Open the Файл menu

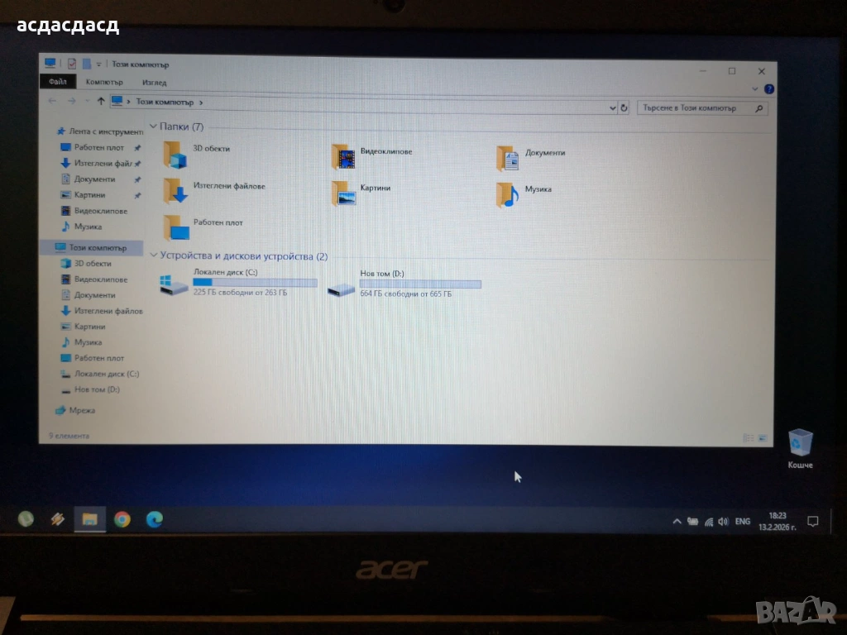coord(57,82)
